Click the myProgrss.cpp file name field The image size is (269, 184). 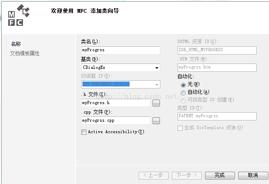[x=116, y=120]
